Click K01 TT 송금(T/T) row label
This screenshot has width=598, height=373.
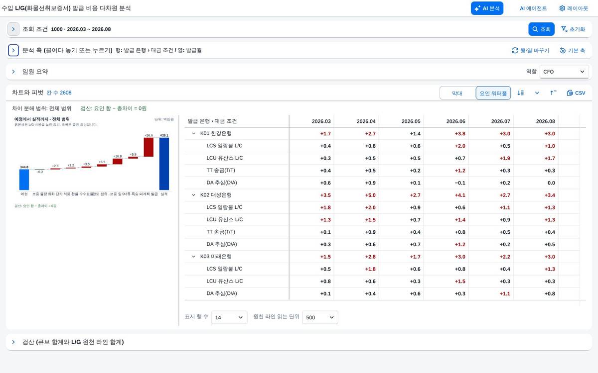click(x=222, y=171)
